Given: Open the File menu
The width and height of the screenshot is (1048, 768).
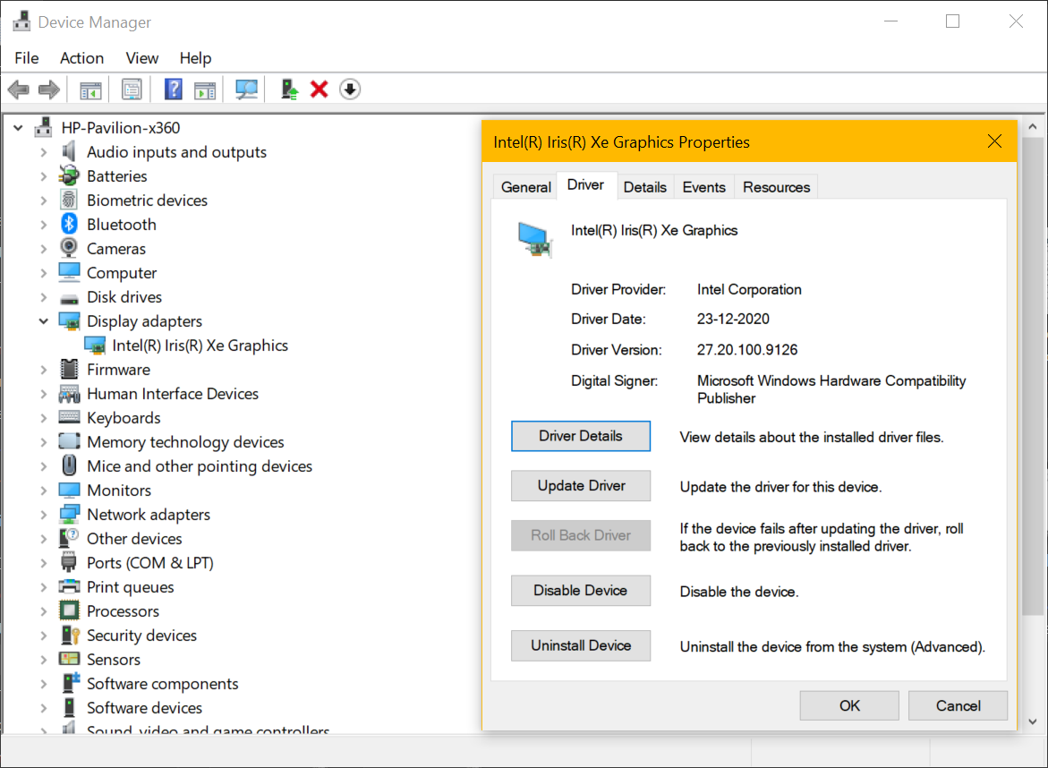Looking at the screenshot, I should (27, 58).
